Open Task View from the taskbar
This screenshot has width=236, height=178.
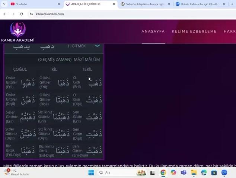(x=153, y=173)
